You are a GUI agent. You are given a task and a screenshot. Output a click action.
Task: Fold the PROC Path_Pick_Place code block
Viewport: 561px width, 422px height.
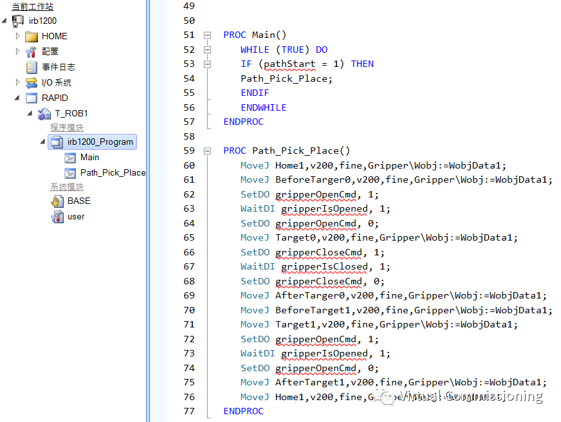(x=208, y=151)
